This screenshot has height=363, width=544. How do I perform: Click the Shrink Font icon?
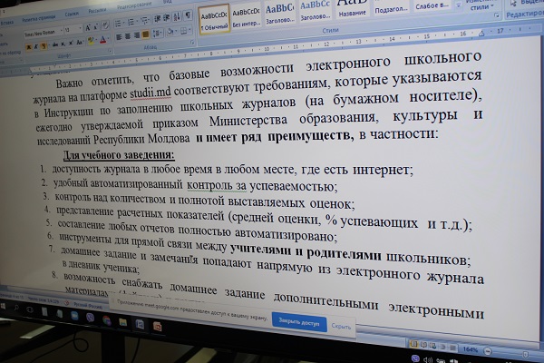(96, 26)
